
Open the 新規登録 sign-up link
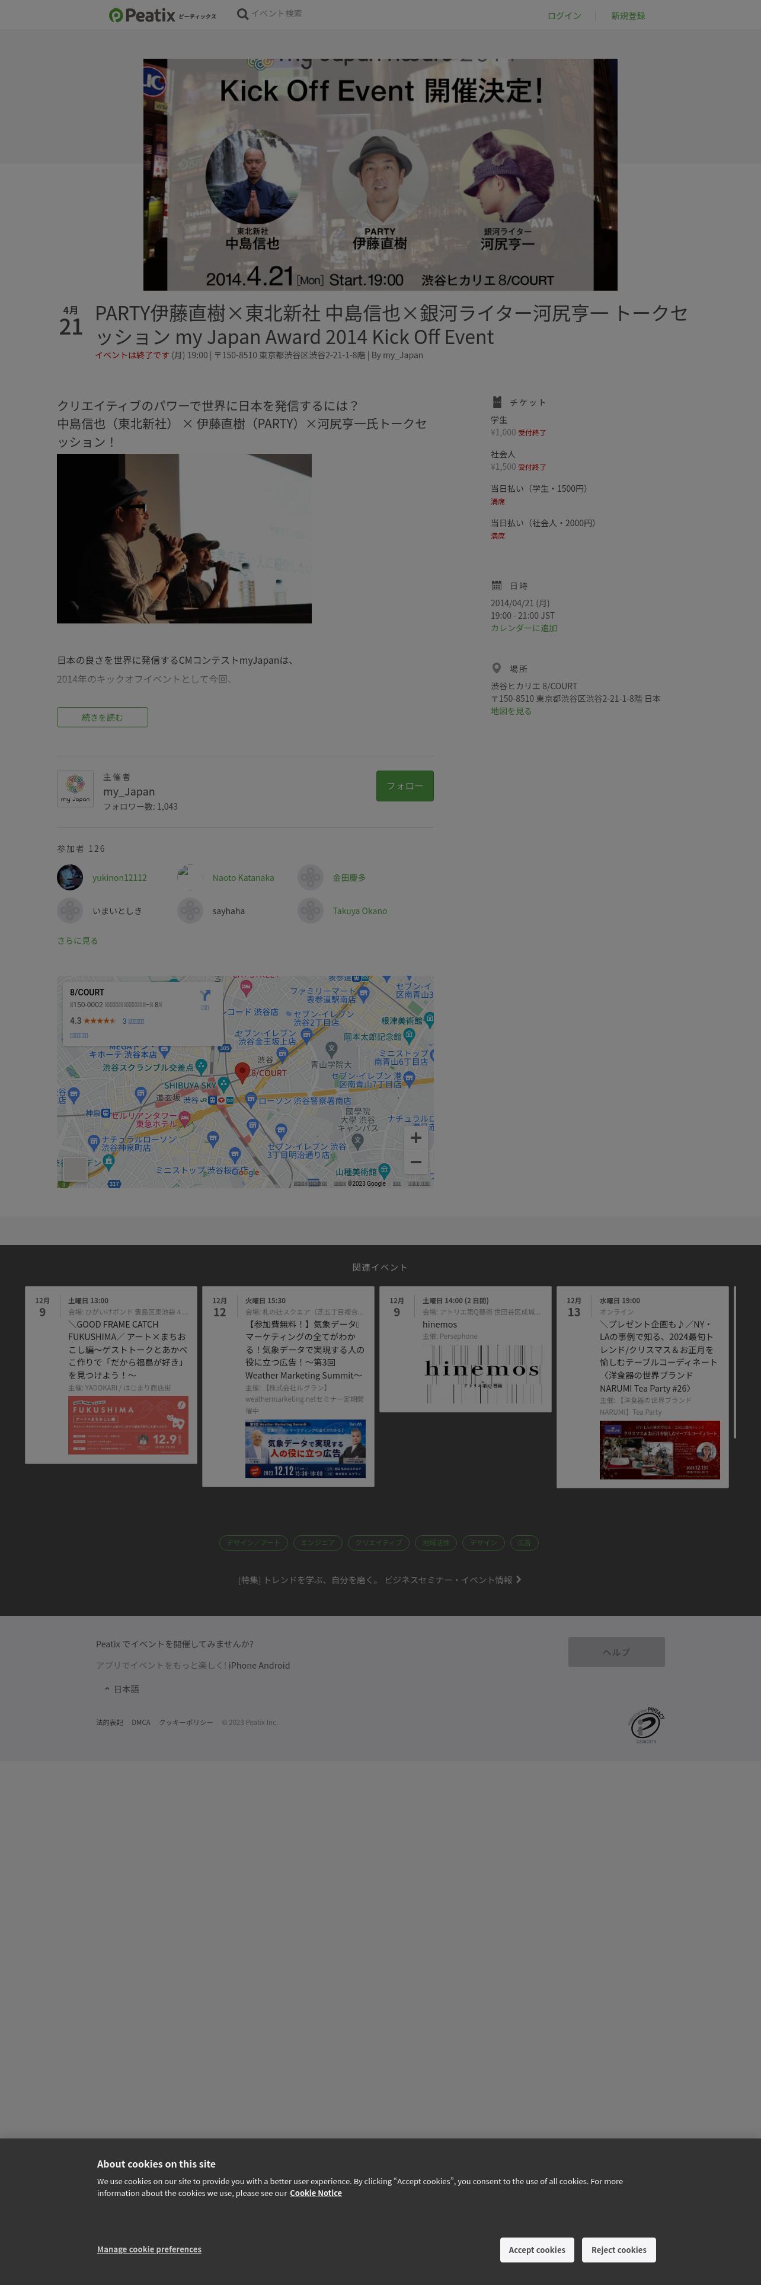[628, 16]
